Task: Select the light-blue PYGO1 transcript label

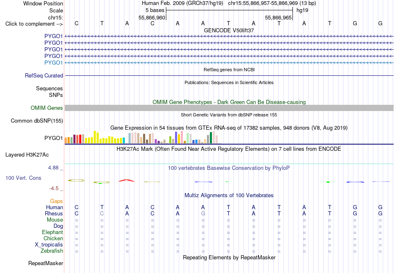Action: coord(53,63)
